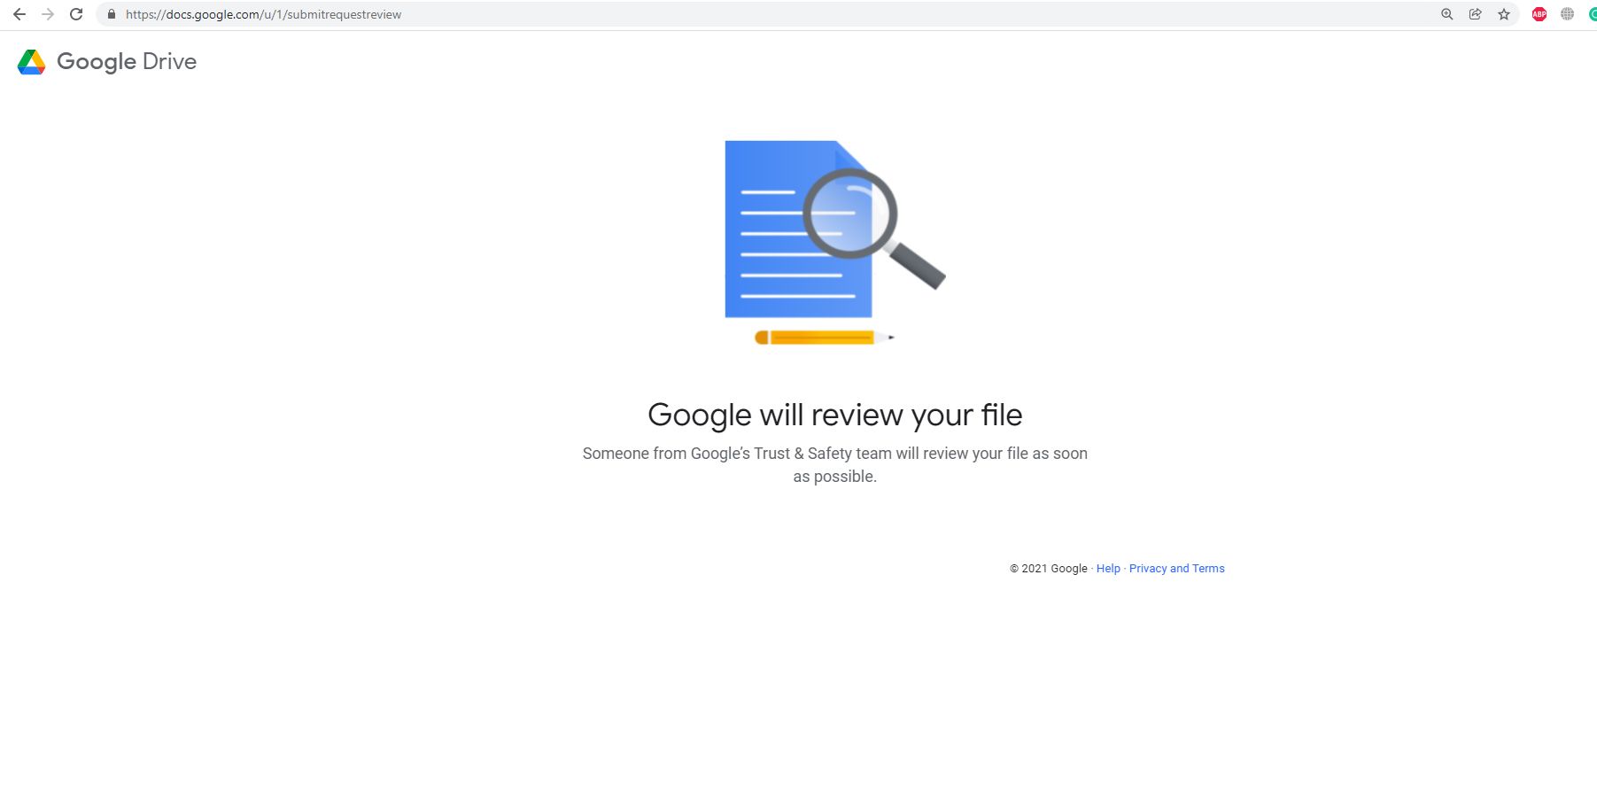Open the globe extension icon
1597x800 pixels.
point(1568,14)
